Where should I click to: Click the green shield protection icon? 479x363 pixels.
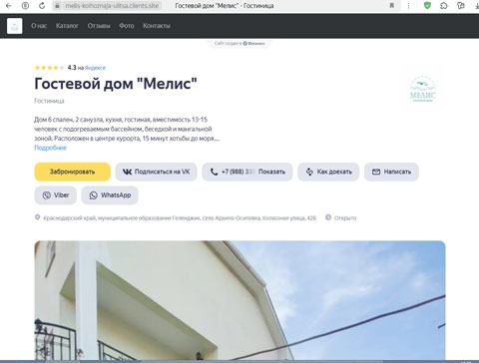427,5
